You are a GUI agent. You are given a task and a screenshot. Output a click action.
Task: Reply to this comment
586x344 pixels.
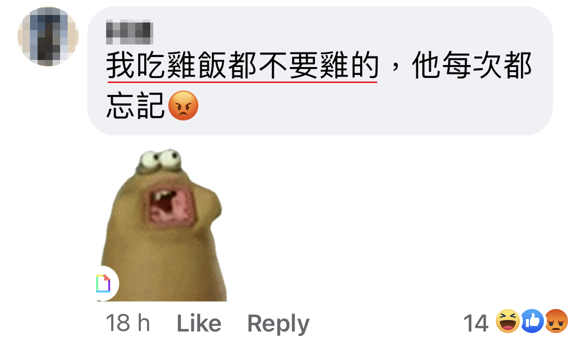[x=278, y=324]
